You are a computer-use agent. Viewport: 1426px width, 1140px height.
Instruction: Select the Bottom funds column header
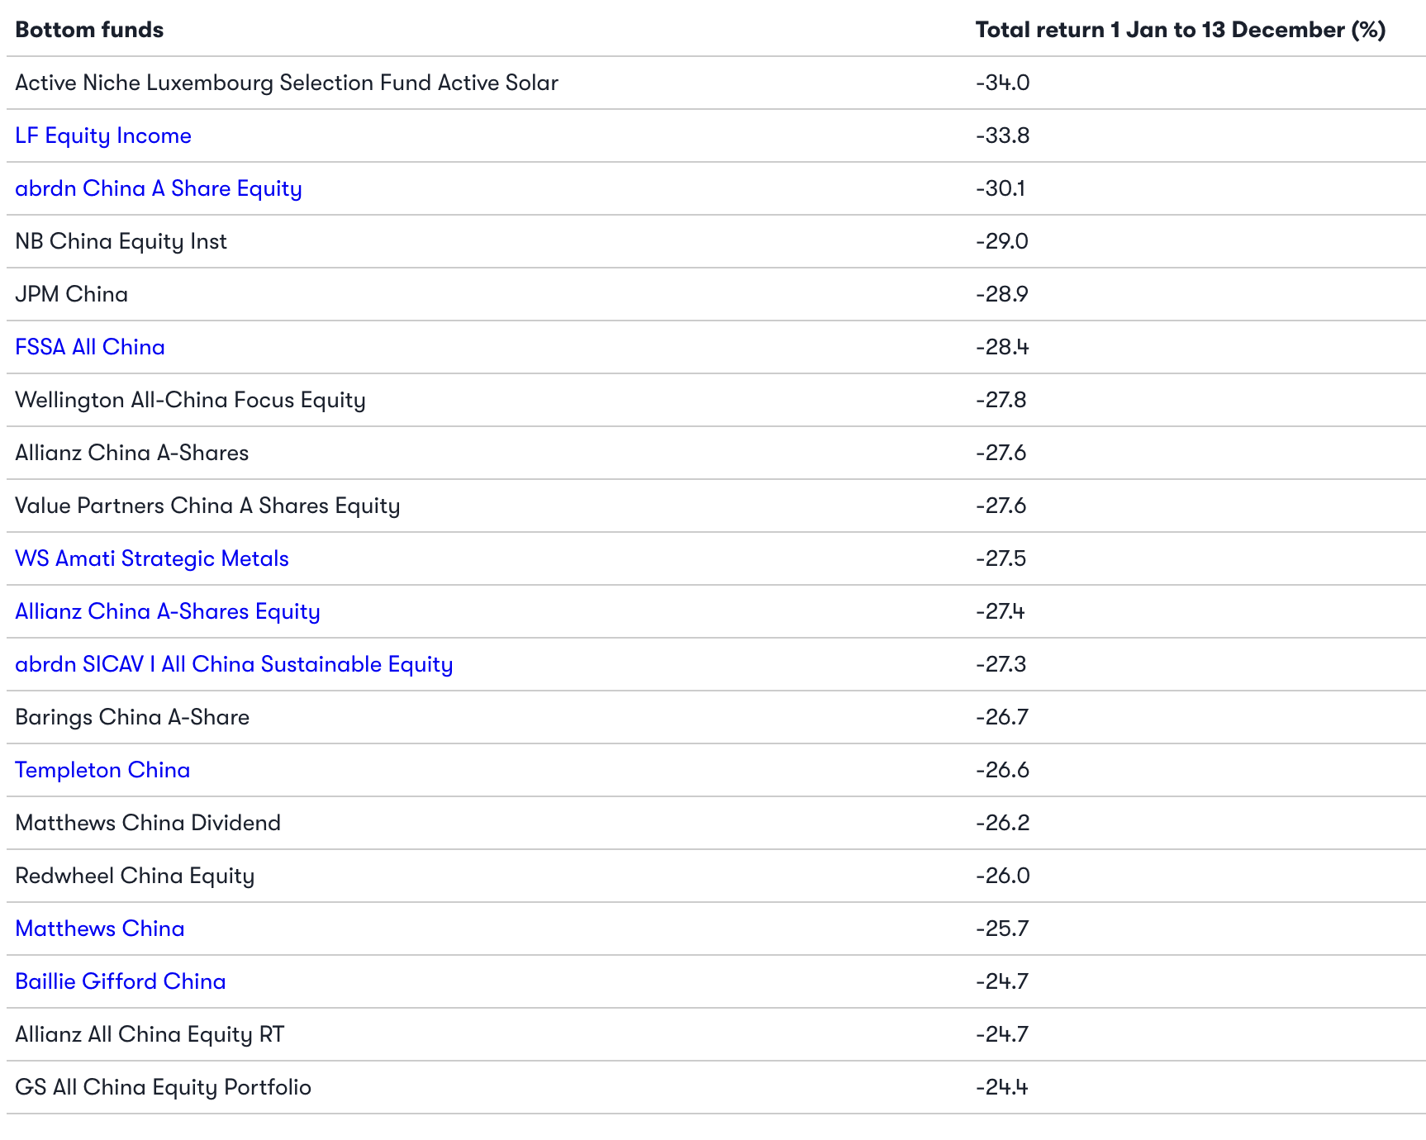coord(89,30)
